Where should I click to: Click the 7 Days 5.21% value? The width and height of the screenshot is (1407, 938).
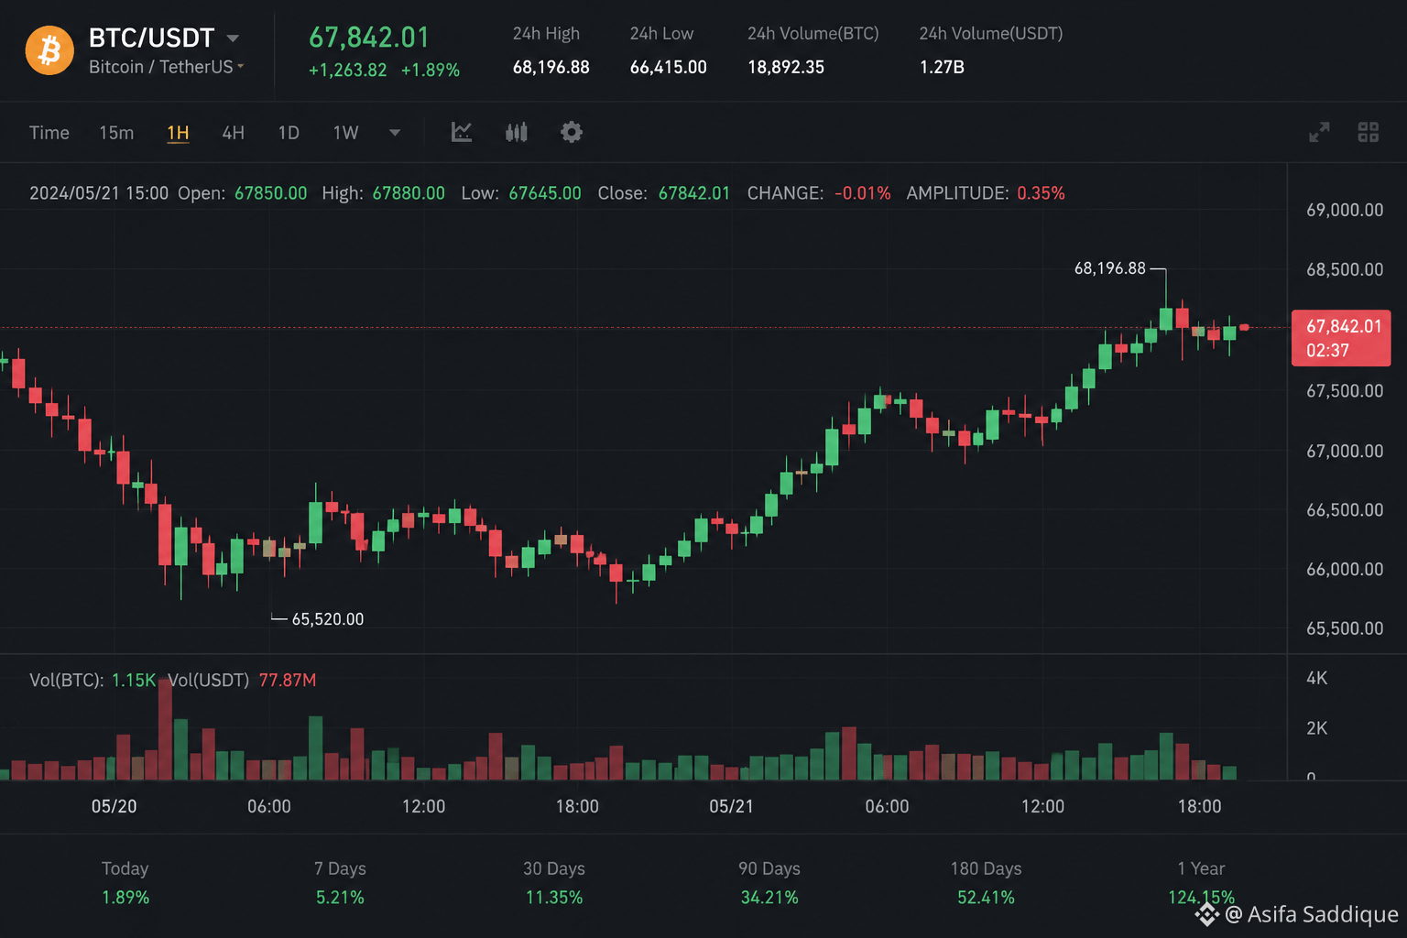[x=340, y=898]
